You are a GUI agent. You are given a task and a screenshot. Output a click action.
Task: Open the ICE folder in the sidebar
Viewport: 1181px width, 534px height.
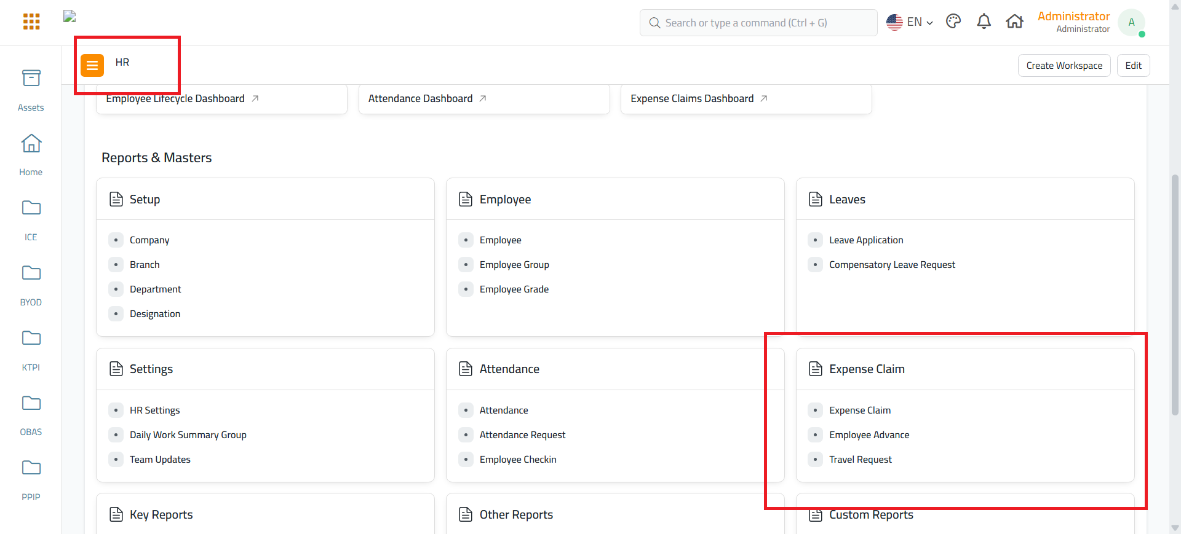pos(31,221)
